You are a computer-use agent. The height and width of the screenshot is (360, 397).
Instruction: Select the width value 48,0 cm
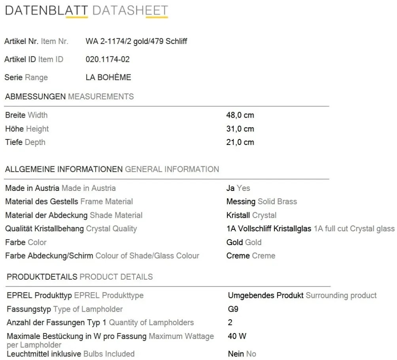click(x=240, y=115)
